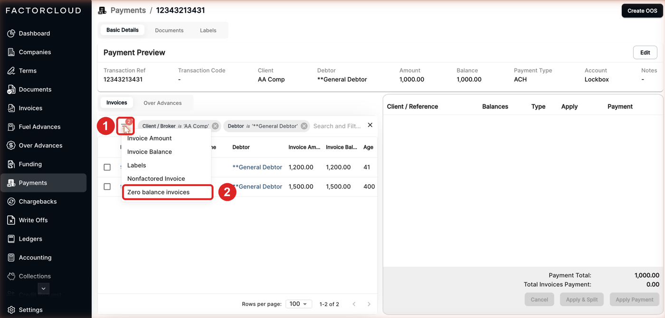Viewport: 665px width, 318px height.
Task: Click the Payment Type value ACH
Action: click(520, 80)
